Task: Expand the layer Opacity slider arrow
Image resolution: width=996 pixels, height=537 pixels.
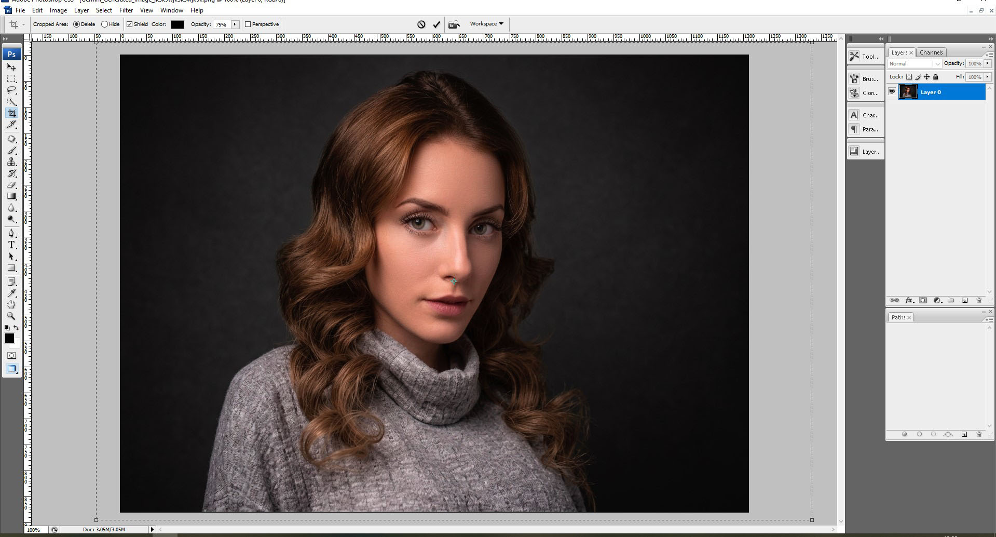Action: [988, 63]
